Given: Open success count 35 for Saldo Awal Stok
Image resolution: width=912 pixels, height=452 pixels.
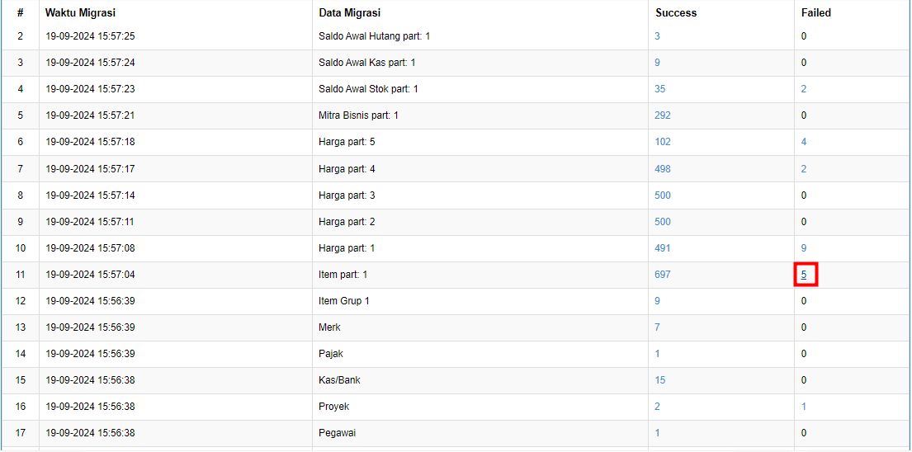Looking at the screenshot, I should (x=660, y=89).
